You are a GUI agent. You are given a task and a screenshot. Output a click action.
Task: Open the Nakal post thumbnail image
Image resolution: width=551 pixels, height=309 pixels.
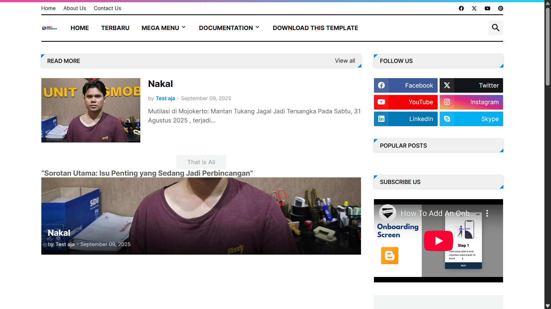[x=91, y=110]
